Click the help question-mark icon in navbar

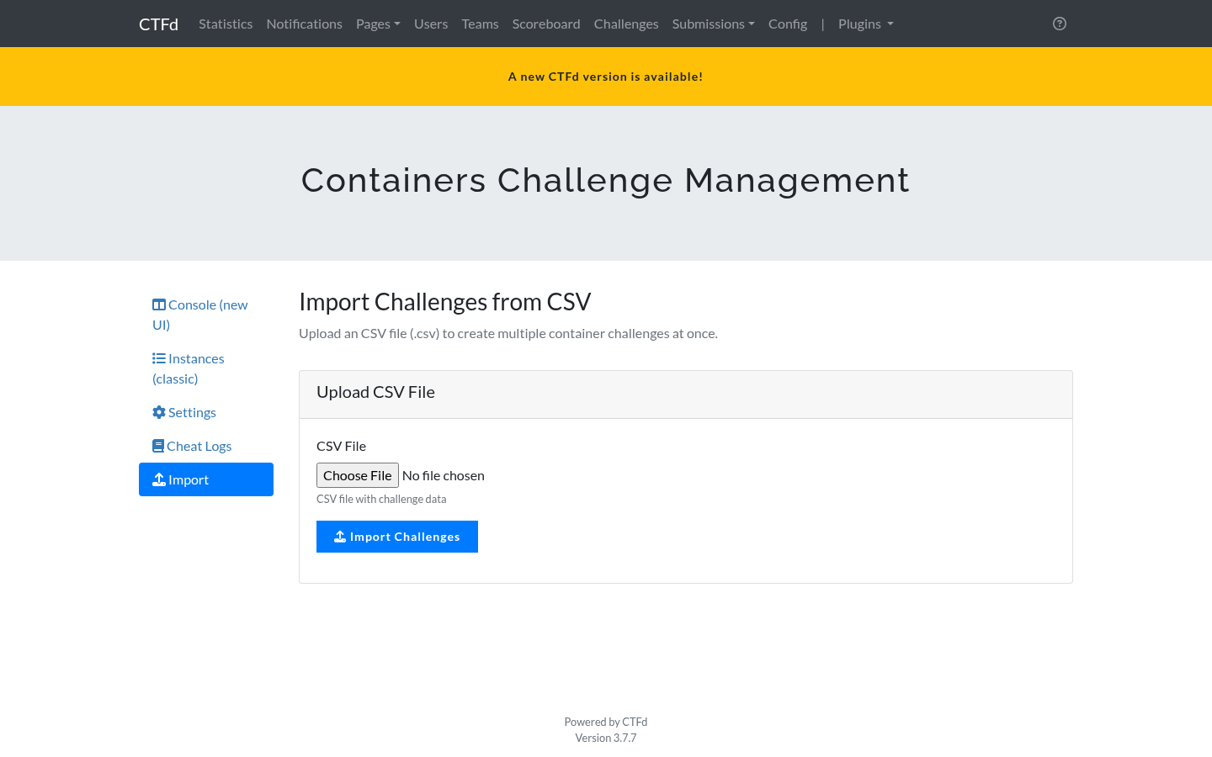pyautogui.click(x=1060, y=24)
